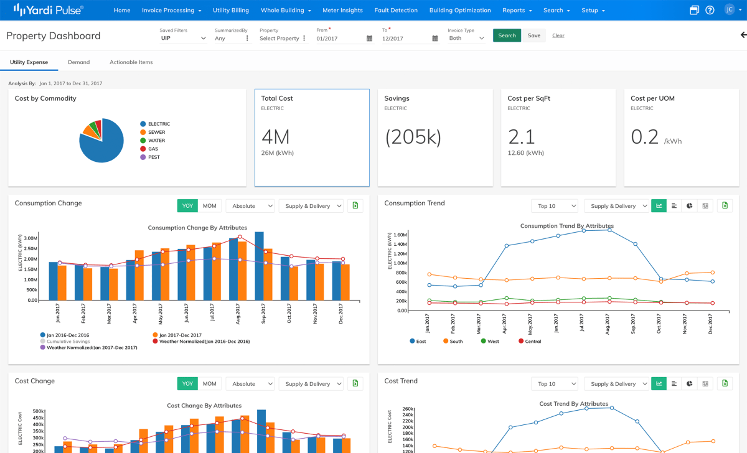Screen dimensions: 747x453
Task: Click the back arrow at right edge
Action: click(x=743, y=35)
